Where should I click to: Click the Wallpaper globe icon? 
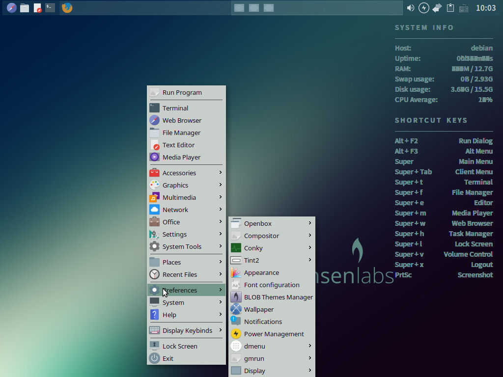pyautogui.click(x=236, y=309)
